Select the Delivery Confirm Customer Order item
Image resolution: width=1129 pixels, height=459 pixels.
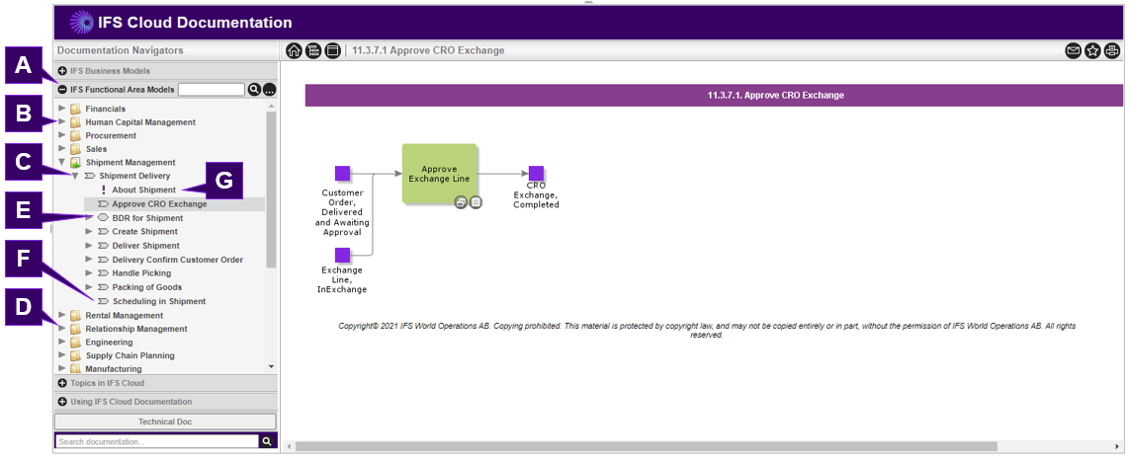click(178, 260)
